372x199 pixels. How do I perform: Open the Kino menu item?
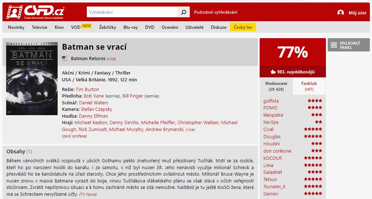(59, 27)
